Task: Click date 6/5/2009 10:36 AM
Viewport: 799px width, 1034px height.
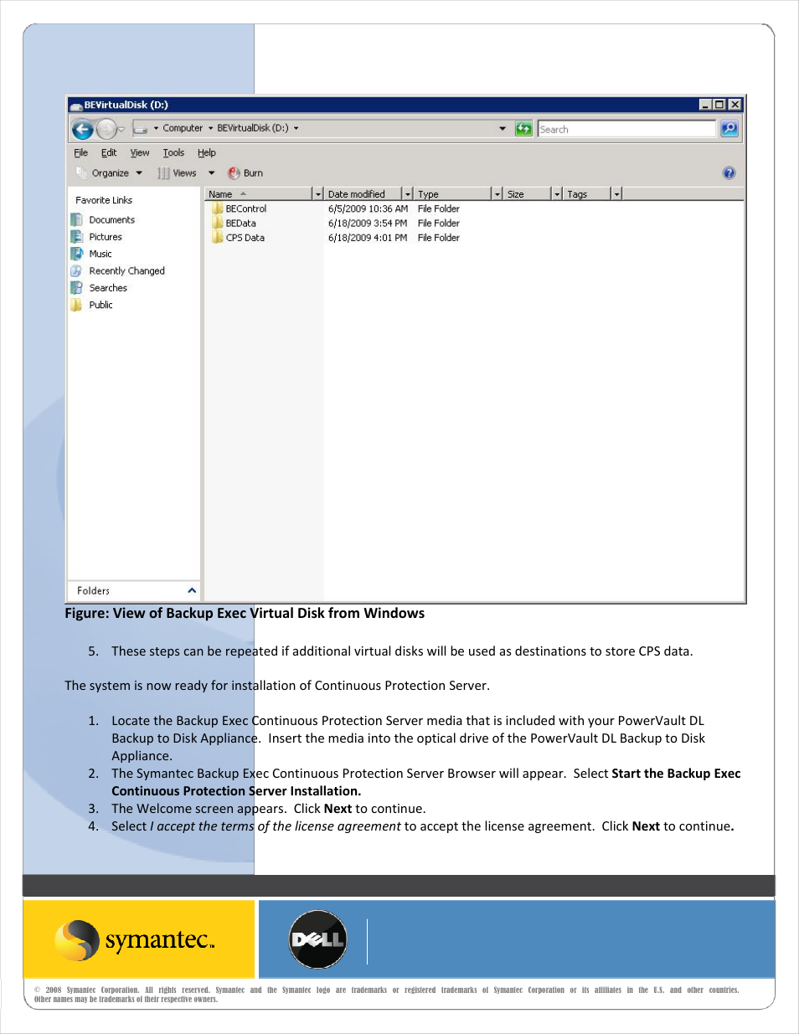Action: tap(368, 208)
